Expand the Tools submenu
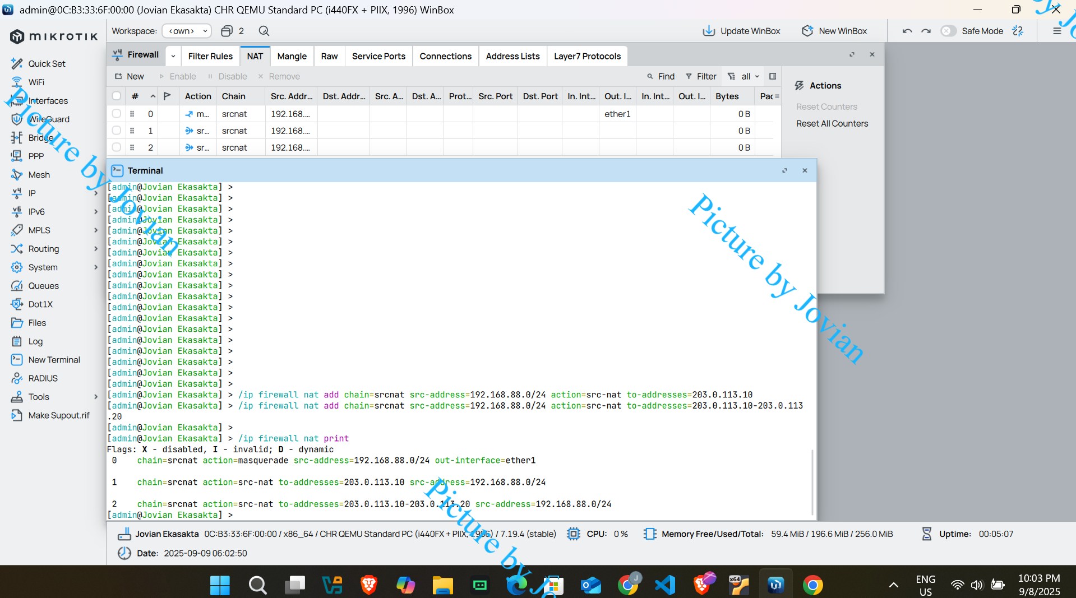 point(96,396)
